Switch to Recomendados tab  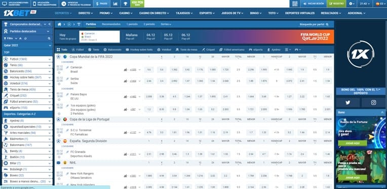coord(111,24)
